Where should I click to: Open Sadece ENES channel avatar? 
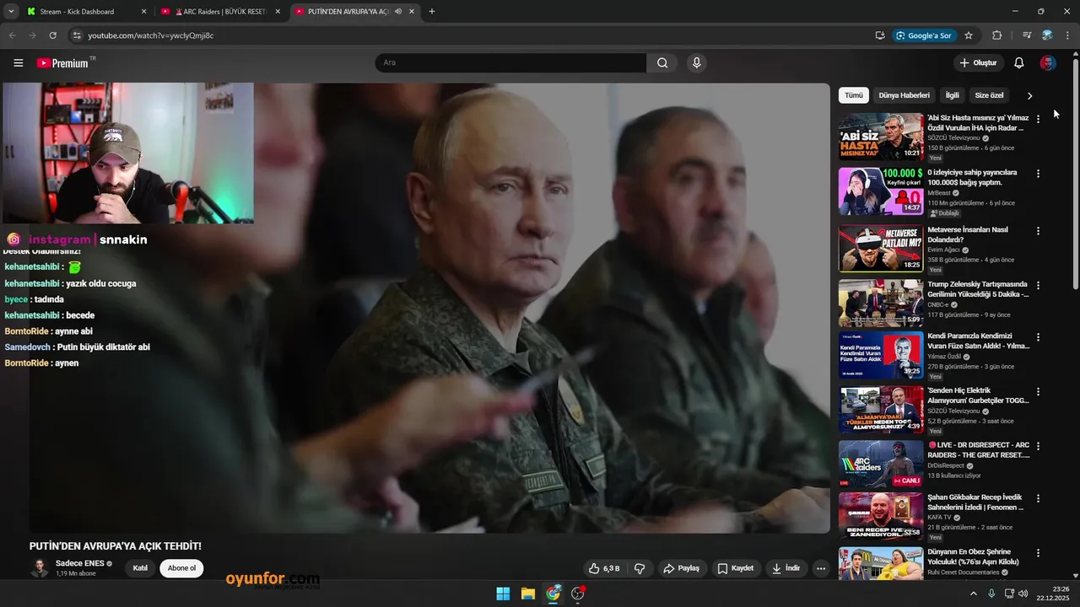[x=39, y=568]
